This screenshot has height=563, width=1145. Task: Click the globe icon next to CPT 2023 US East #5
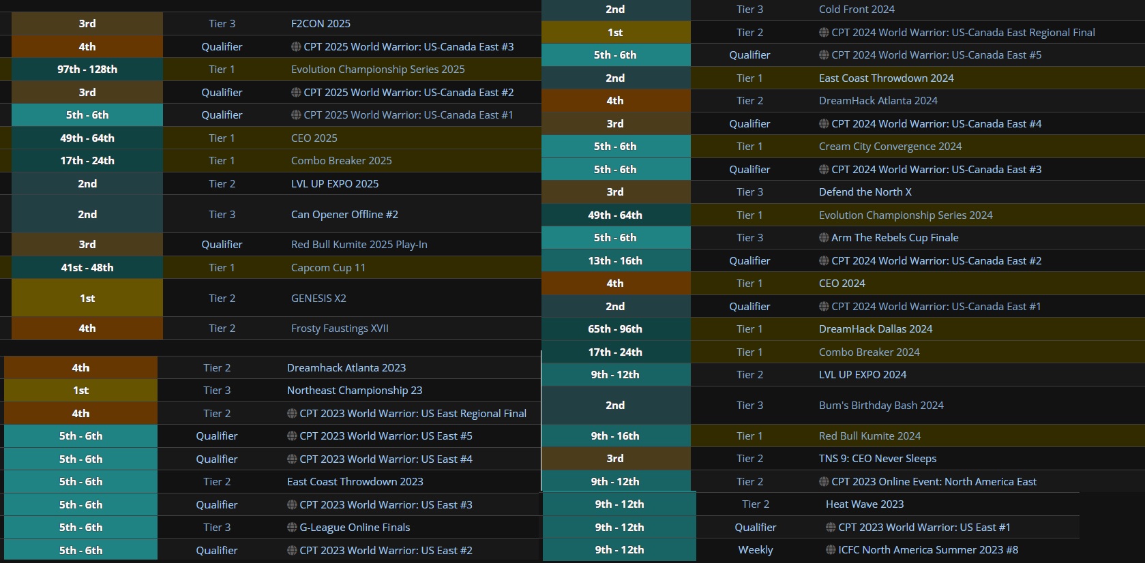(292, 436)
